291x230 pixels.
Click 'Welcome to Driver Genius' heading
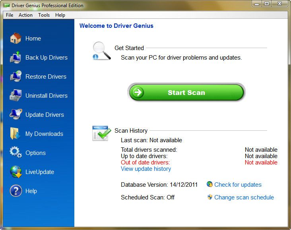coord(116,26)
